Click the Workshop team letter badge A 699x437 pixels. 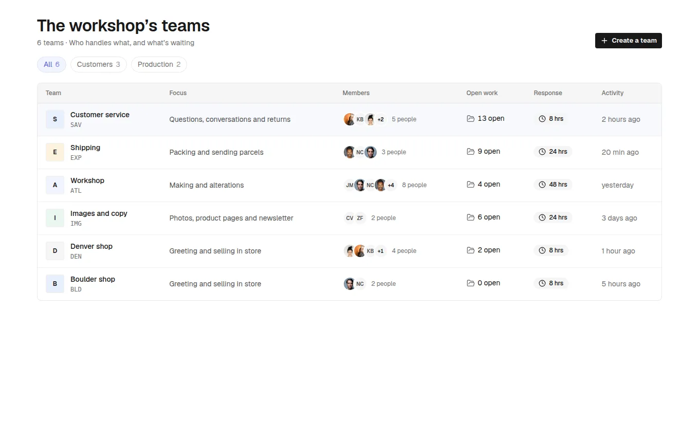(55, 185)
